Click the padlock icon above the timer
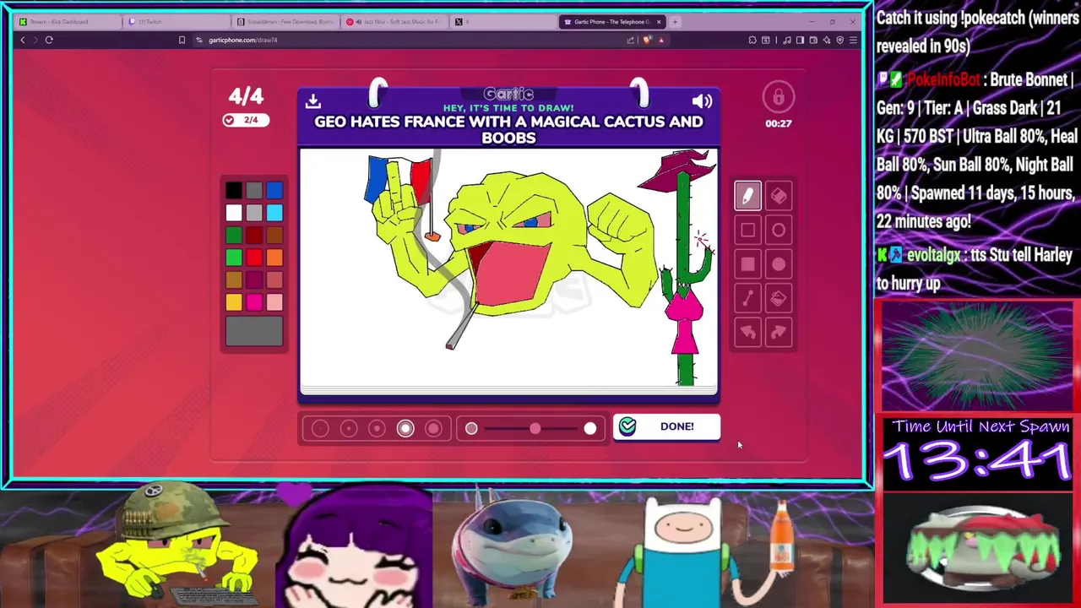Image resolution: width=1081 pixels, height=608 pixels. (x=778, y=97)
